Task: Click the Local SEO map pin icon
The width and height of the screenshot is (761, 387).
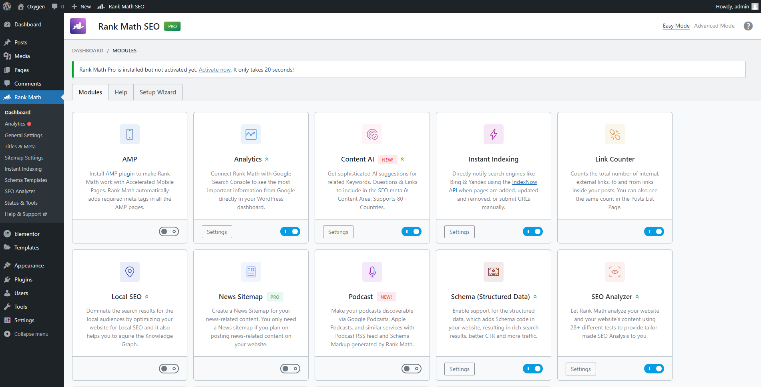Action: tap(130, 272)
